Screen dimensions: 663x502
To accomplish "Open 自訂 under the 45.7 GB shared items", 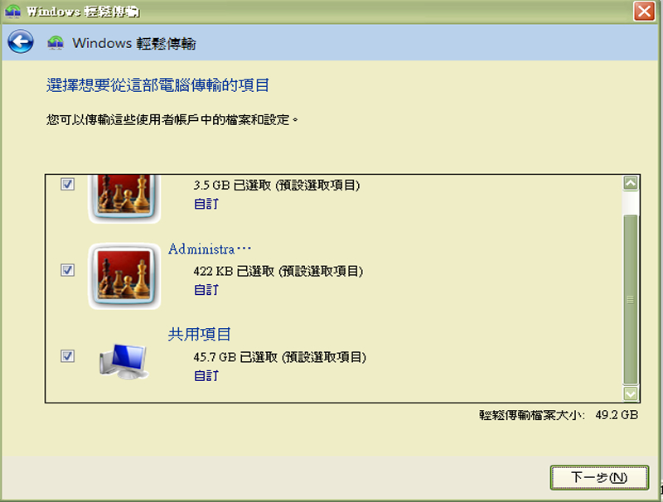I will tap(206, 375).
